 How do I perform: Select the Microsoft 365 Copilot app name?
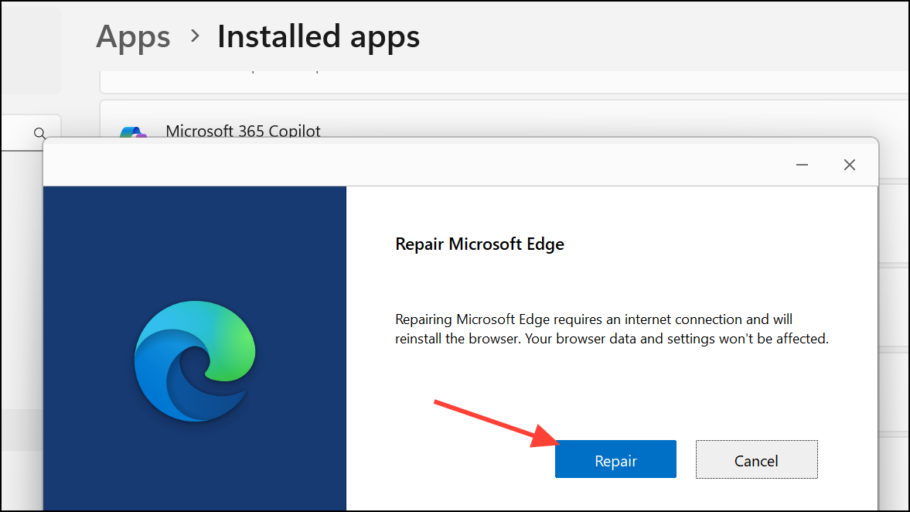pyautogui.click(x=243, y=131)
